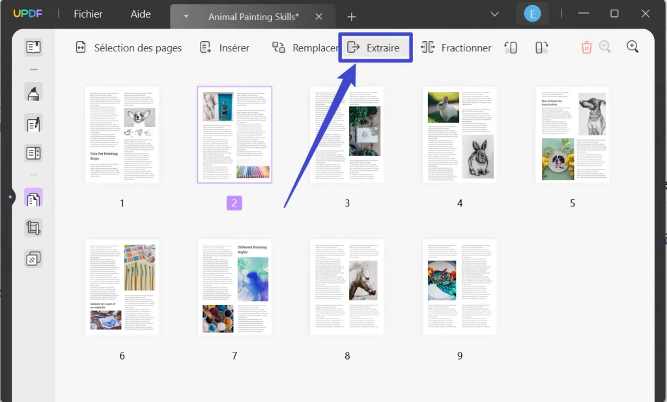Open the comment and annotation tool
The image size is (667, 402).
pyautogui.click(x=33, y=93)
